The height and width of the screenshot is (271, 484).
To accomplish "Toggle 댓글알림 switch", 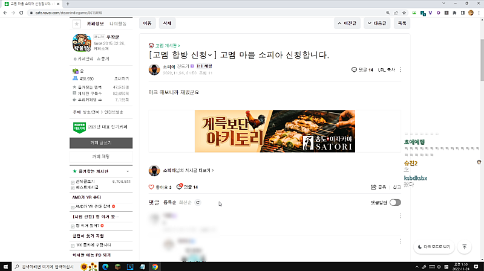I will coord(395,202).
